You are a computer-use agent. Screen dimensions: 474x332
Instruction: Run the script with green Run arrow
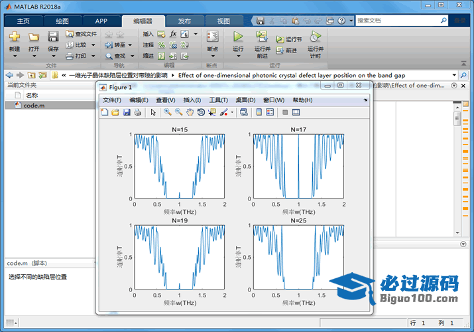point(238,37)
